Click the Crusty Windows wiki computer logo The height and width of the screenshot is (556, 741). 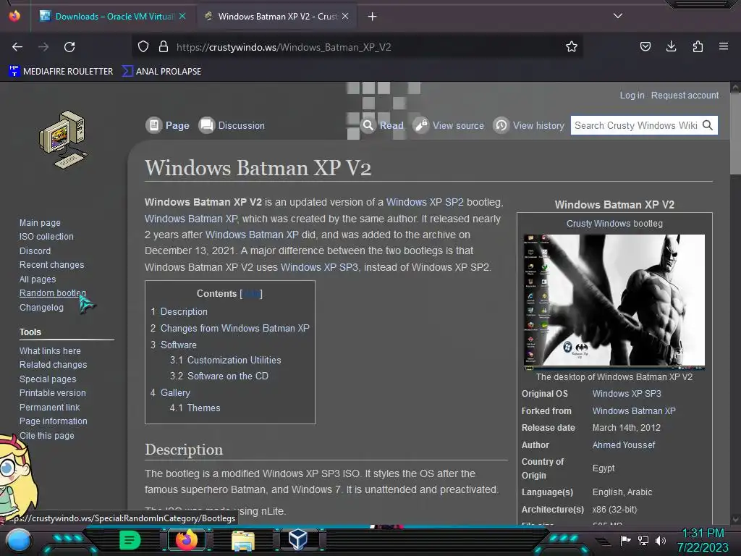click(x=64, y=140)
